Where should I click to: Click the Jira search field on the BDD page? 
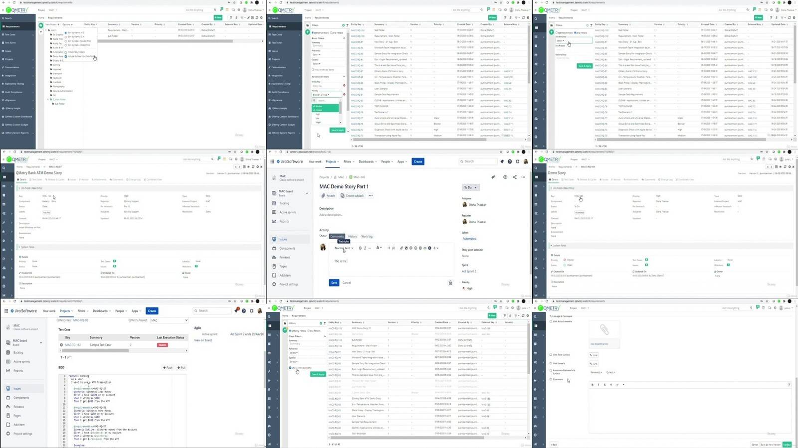[x=212, y=310]
